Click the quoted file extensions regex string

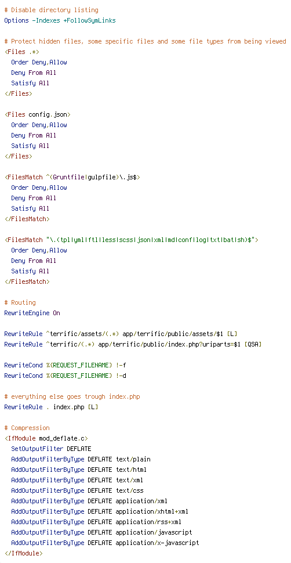click(150, 240)
